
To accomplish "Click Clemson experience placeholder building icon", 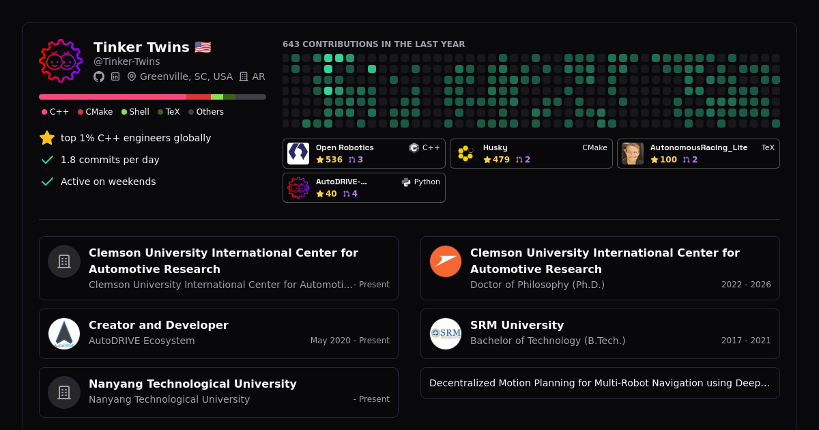I will pos(64,261).
